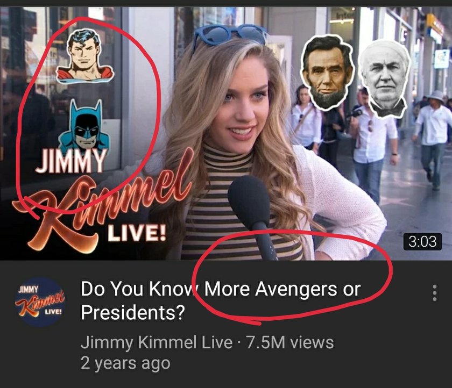Click the 7.5M views text
Image resolution: width=452 pixels, height=388 pixels.
coord(289,342)
